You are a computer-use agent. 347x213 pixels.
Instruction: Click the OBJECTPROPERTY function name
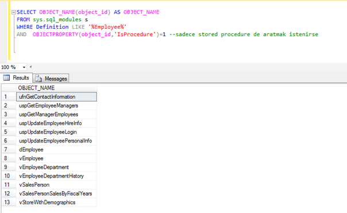tap(56, 34)
